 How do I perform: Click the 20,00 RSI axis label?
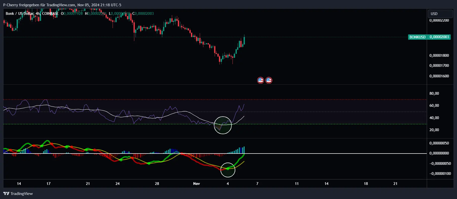[x=434, y=130]
